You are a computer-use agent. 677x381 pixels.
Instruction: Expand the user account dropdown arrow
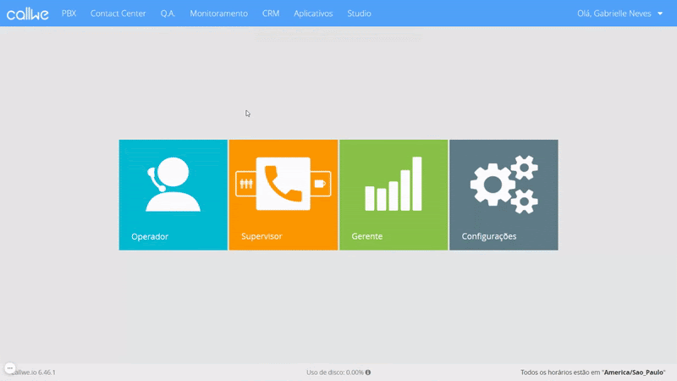660,14
